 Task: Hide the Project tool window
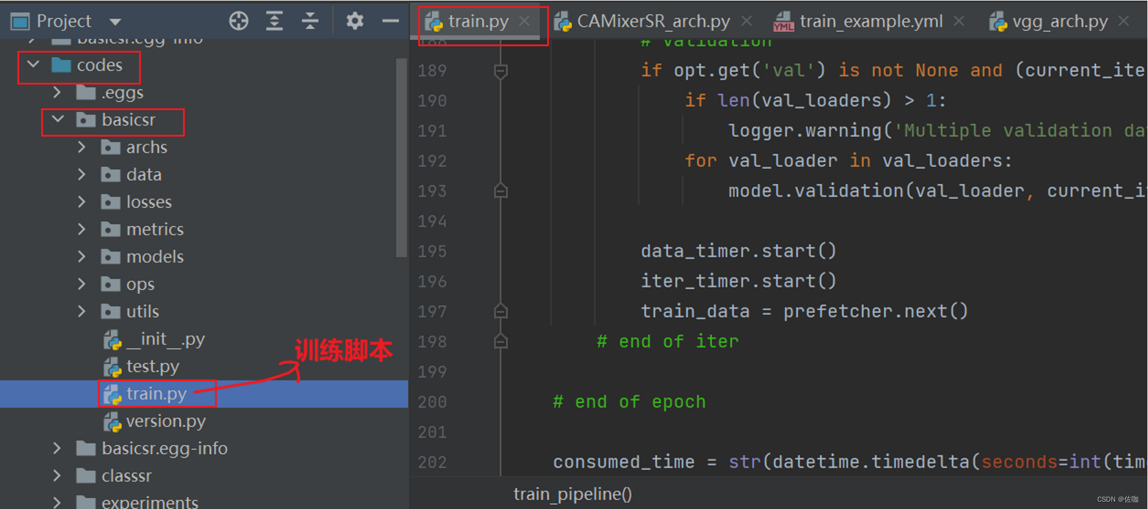point(390,21)
